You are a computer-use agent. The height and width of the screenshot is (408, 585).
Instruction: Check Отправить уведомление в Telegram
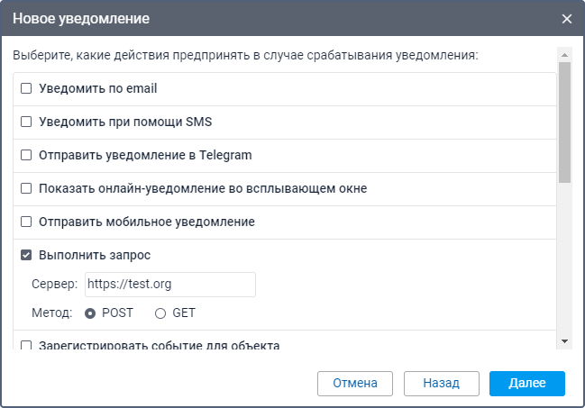[26, 155]
